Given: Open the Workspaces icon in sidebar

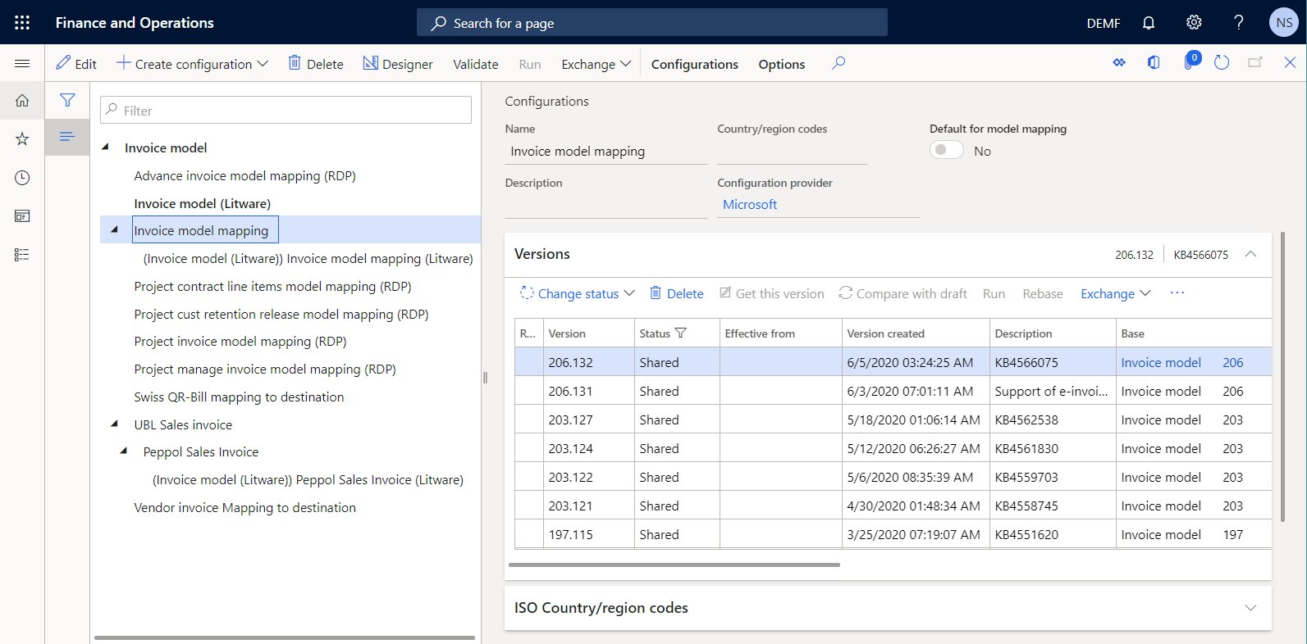Looking at the screenshot, I should pyautogui.click(x=22, y=216).
